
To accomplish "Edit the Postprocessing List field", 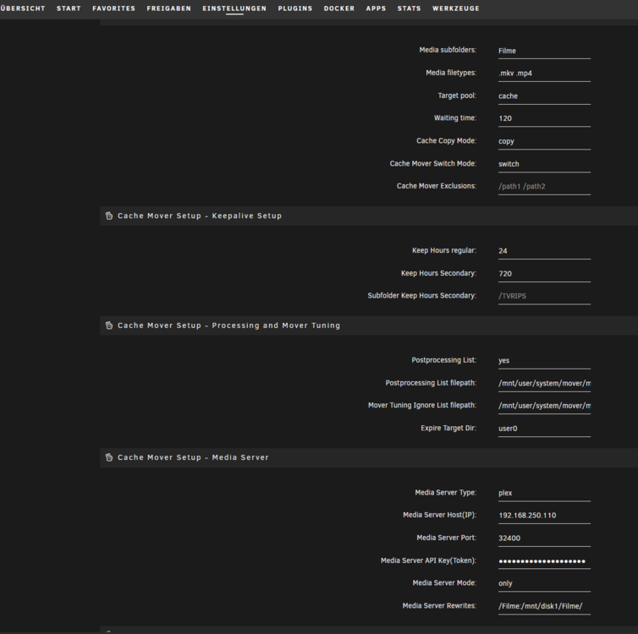I will click(544, 361).
